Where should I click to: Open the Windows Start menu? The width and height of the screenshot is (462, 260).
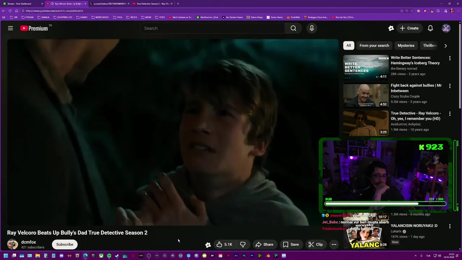coord(6,256)
